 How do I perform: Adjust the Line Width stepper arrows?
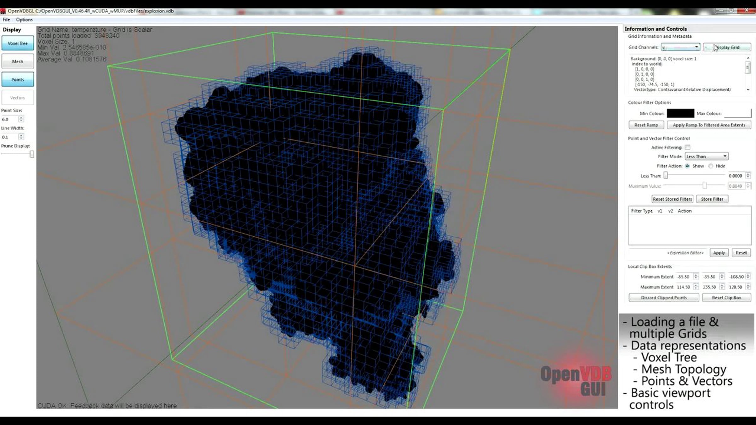21,137
